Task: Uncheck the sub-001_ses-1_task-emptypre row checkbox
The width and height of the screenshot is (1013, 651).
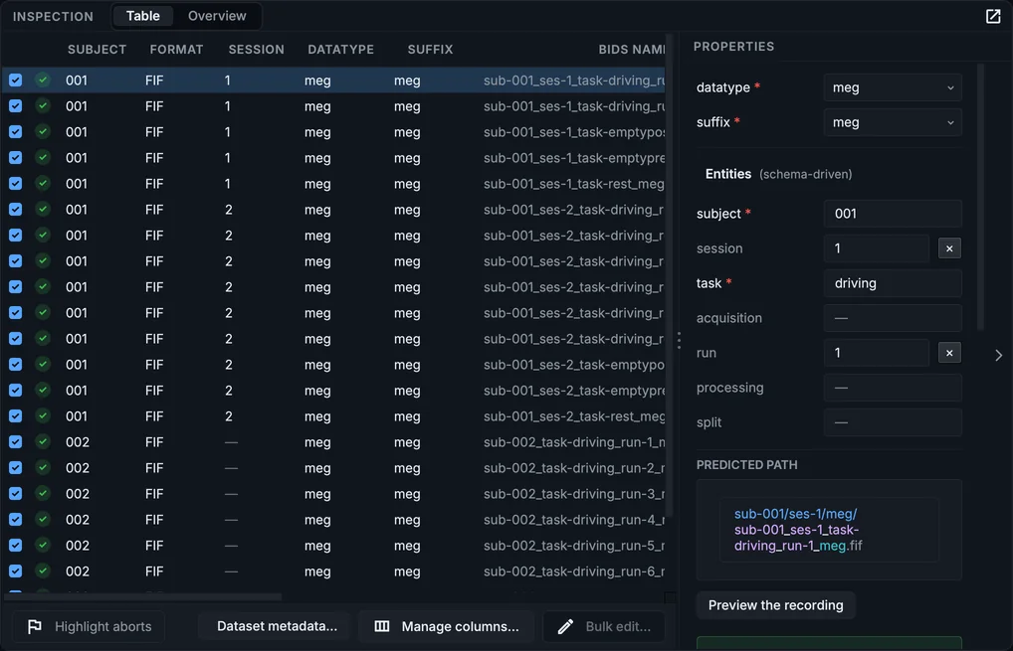Action: (x=16, y=157)
